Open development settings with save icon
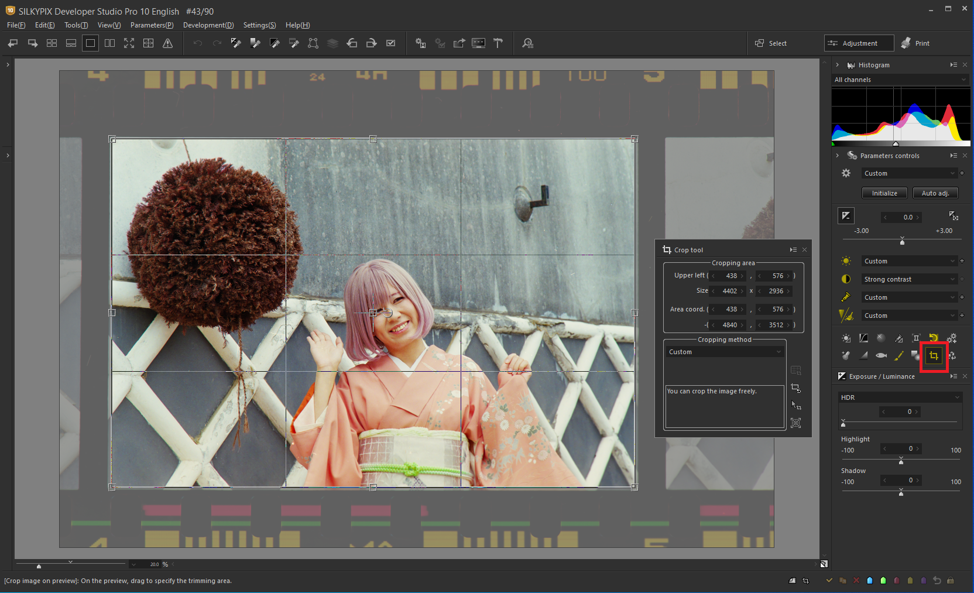This screenshot has height=593, width=974. click(x=420, y=43)
